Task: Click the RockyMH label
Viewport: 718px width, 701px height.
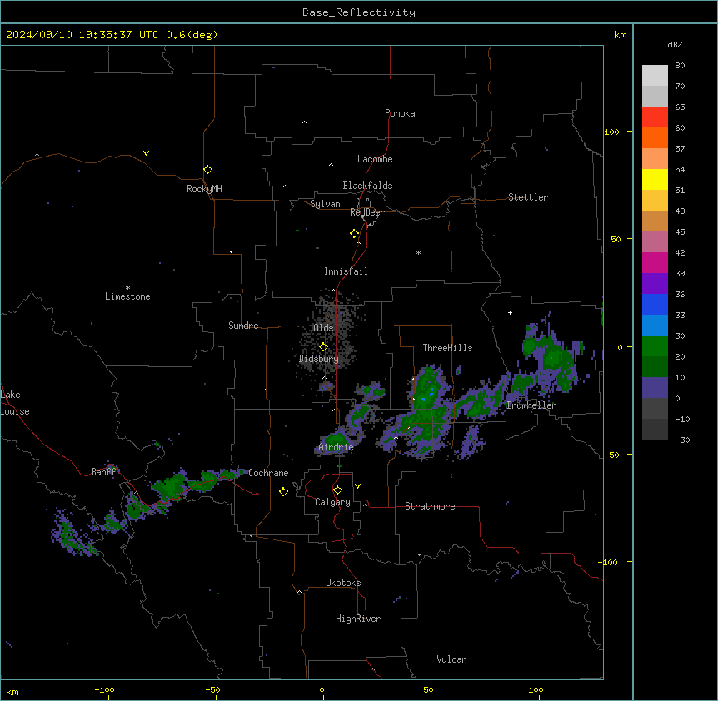Action: point(204,189)
